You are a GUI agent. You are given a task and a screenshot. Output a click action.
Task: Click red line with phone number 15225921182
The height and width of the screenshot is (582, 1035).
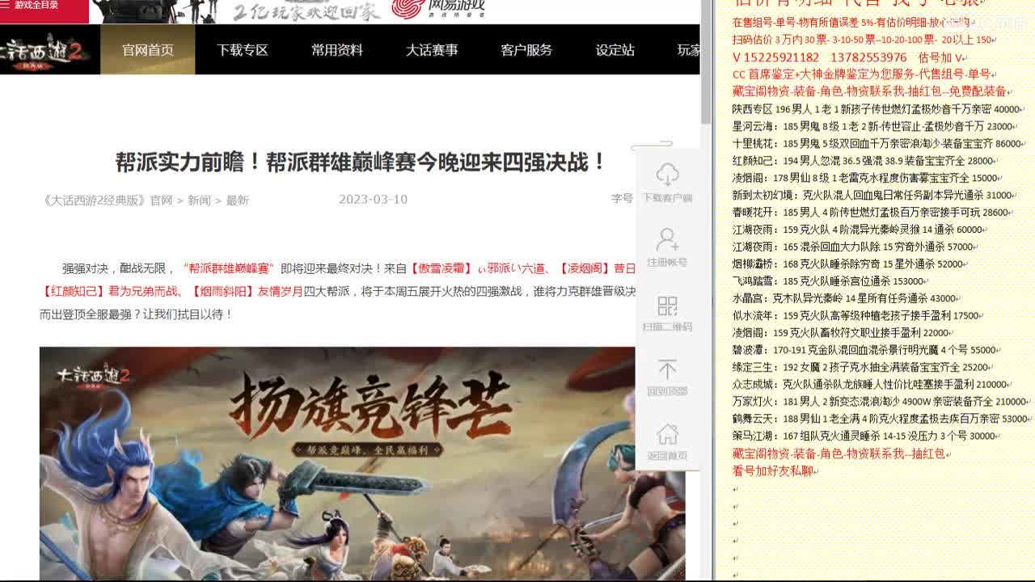(847, 57)
